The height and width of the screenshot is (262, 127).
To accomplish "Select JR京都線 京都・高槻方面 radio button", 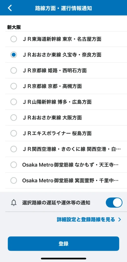I will coord(14,86).
